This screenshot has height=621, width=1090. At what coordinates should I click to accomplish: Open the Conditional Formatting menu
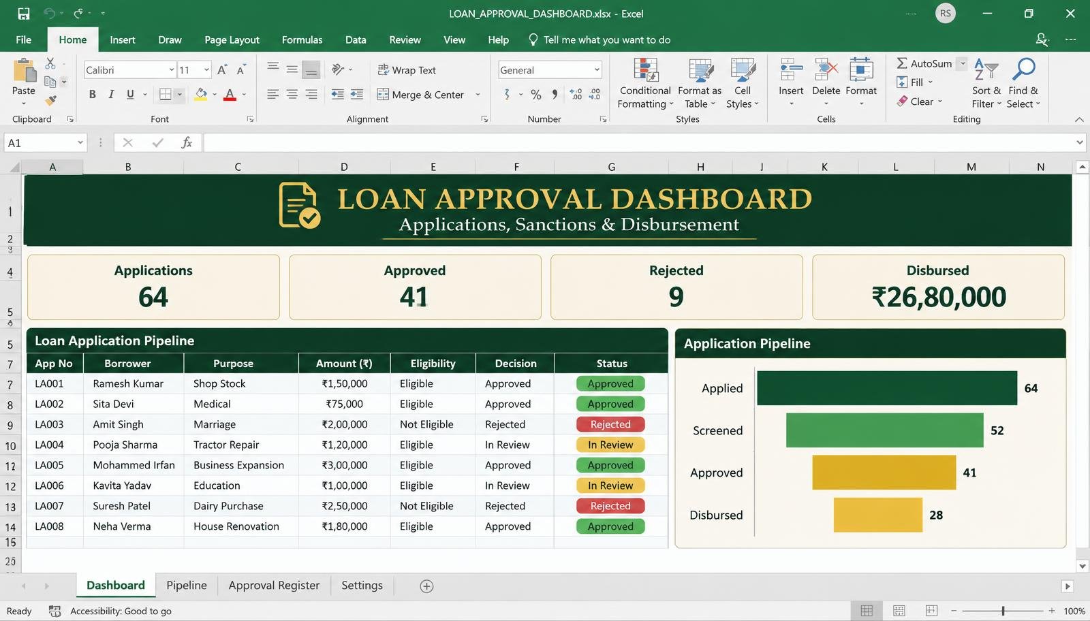click(x=645, y=83)
